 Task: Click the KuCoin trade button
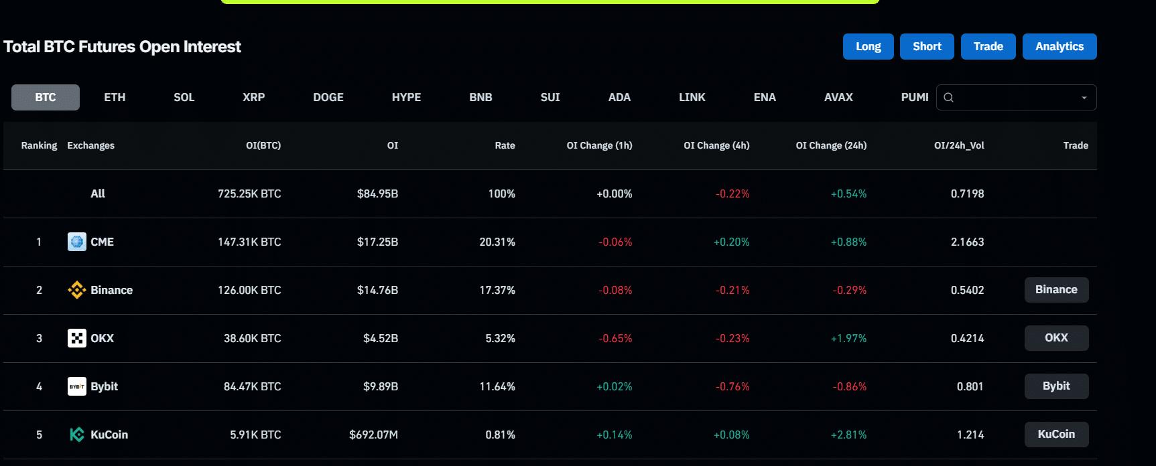point(1056,435)
